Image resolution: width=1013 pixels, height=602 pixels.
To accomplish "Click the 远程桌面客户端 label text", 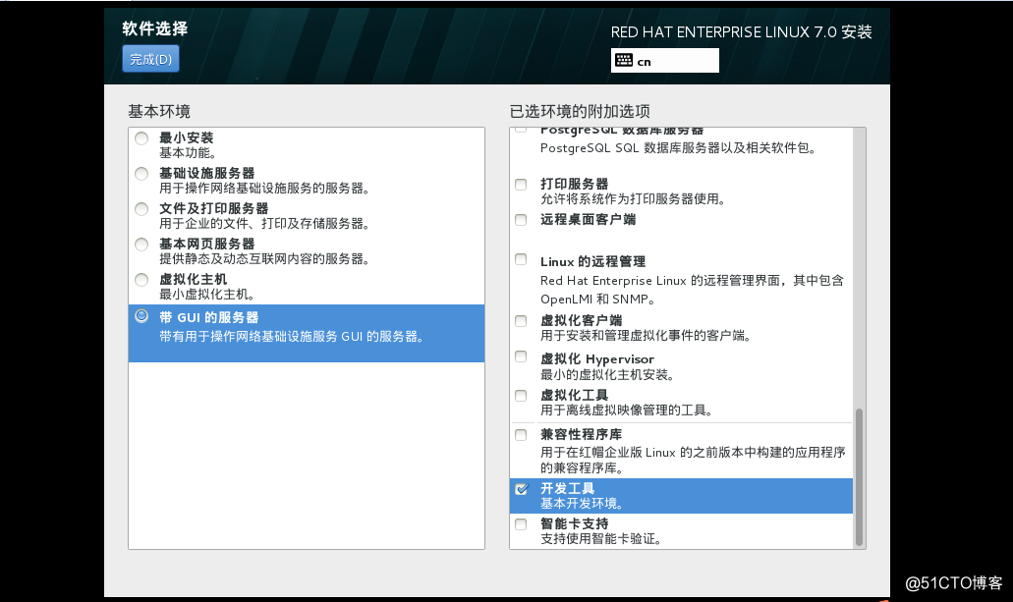I will pos(588,220).
